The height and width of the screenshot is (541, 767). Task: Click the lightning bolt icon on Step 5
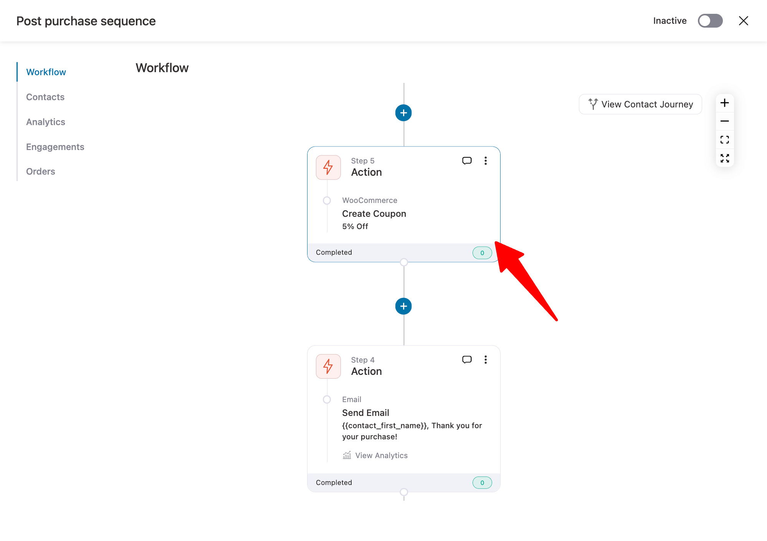(329, 167)
